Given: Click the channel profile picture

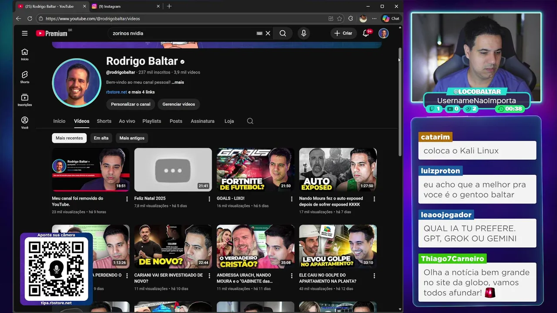Looking at the screenshot, I should 77,83.
